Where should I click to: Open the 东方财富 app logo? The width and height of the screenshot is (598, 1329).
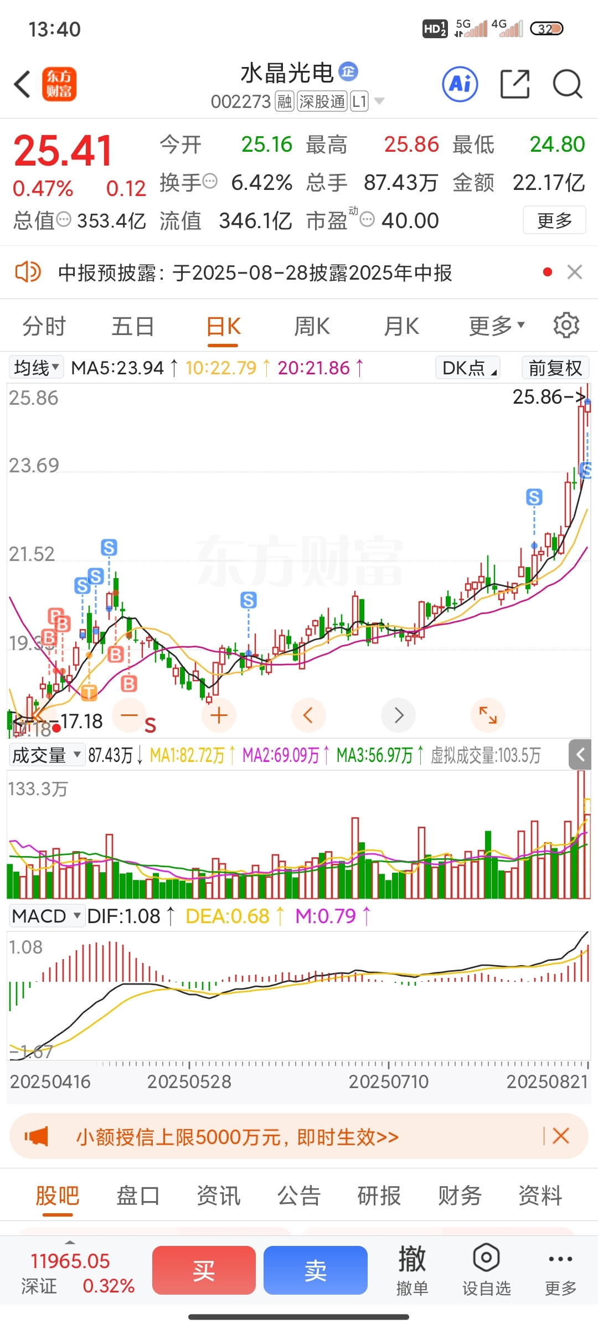59,85
